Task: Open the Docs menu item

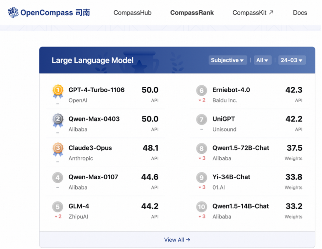Action: (x=299, y=12)
